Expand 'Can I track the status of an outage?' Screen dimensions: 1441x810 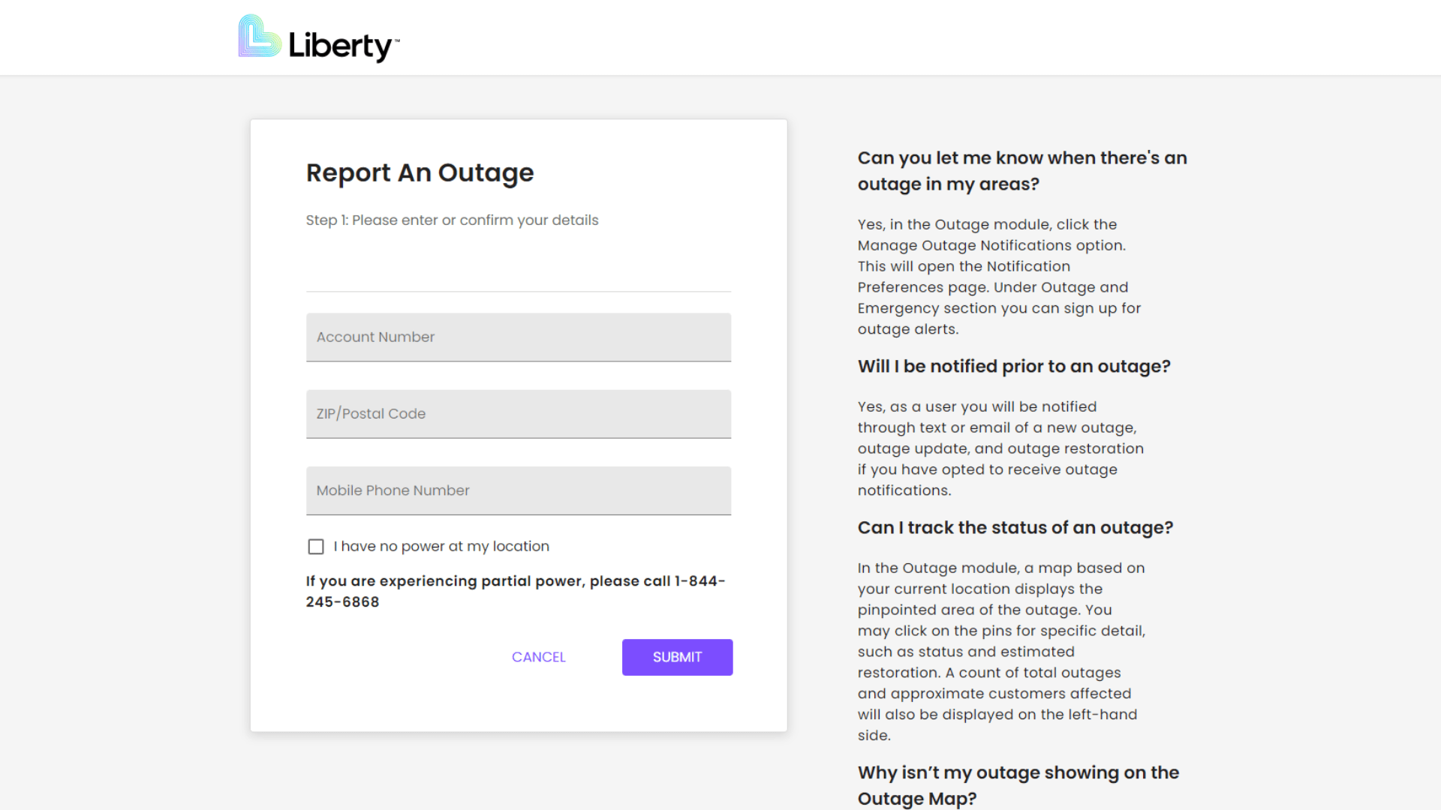[1015, 527]
